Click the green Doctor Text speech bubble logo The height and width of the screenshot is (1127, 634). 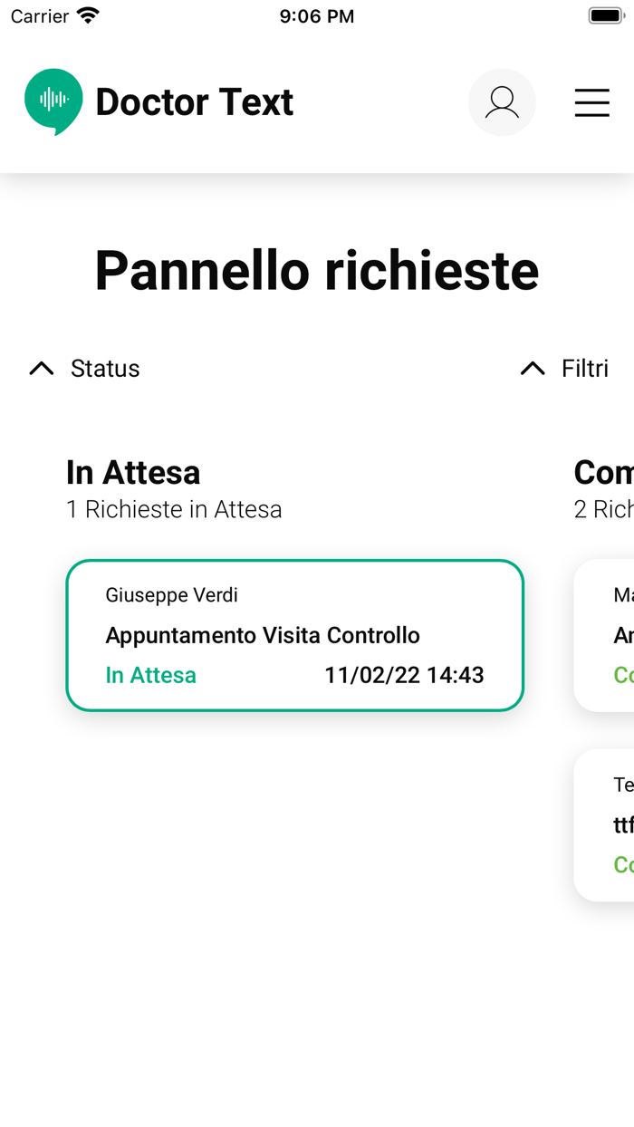coord(53,101)
